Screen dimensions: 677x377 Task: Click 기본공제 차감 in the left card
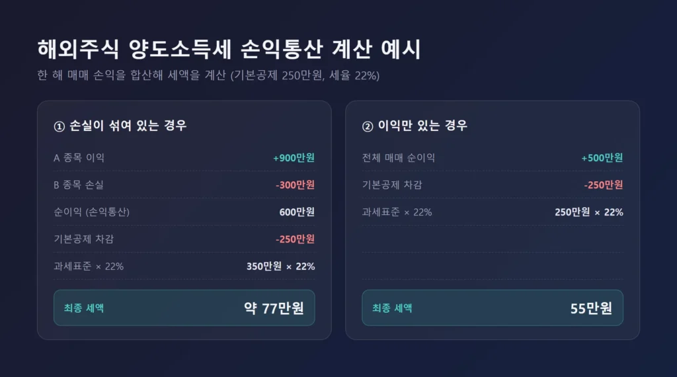[x=84, y=239]
